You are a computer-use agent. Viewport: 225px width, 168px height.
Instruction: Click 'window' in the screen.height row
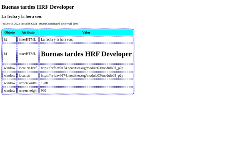coord(10,90)
